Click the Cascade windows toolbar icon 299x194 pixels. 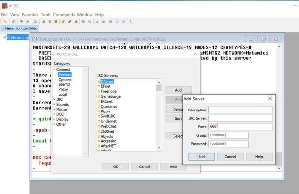click(x=124, y=22)
